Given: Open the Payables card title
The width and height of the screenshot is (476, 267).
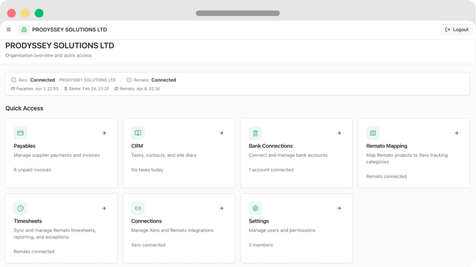Looking at the screenshot, I should 25,146.
